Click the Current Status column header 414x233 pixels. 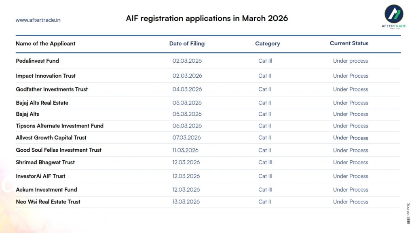pyautogui.click(x=349, y=43)
